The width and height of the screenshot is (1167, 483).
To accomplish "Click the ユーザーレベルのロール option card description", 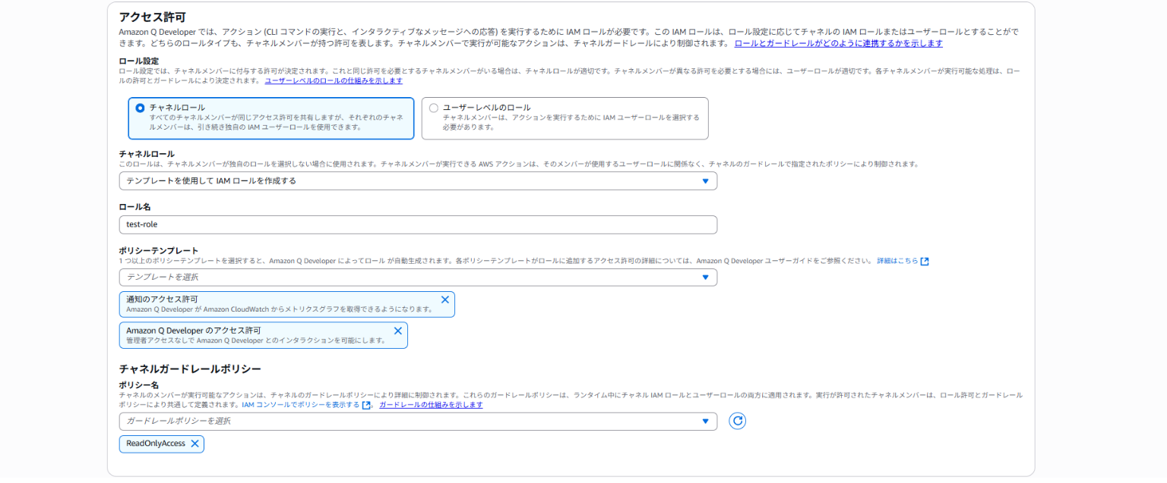I will 571,122.
